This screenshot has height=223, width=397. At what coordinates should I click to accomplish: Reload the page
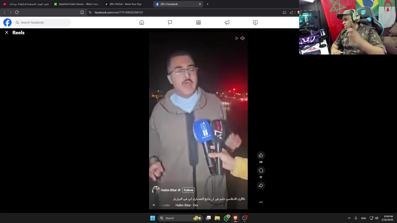point(17,12)
